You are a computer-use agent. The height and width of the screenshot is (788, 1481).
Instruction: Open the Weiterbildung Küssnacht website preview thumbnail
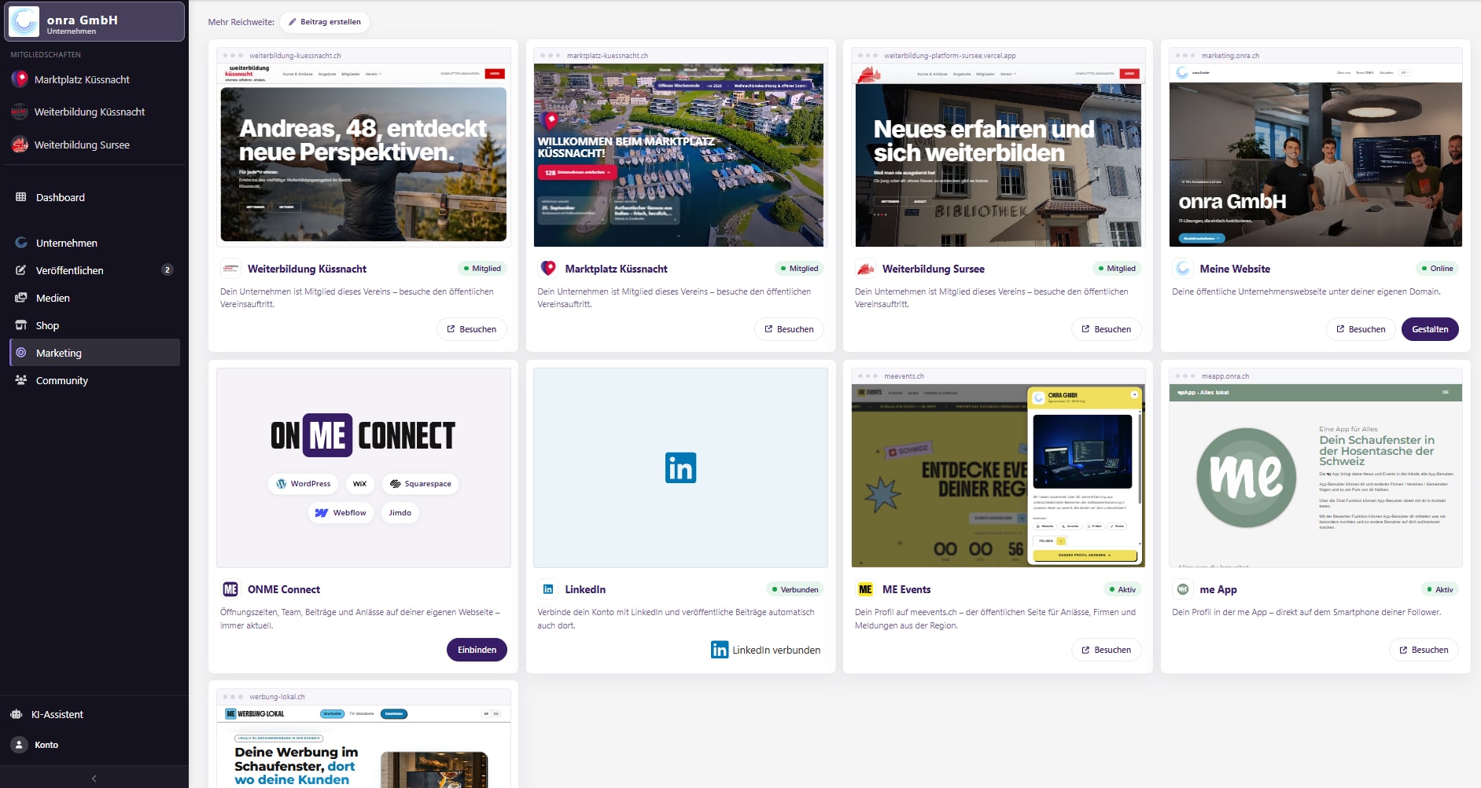[x=363, y=148]
